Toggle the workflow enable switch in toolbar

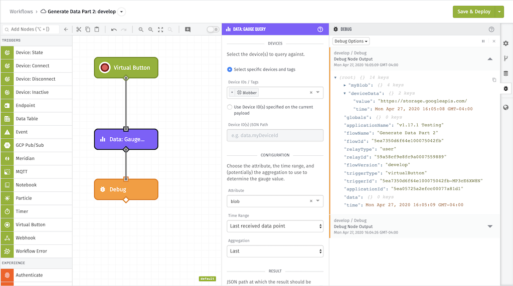213,30
